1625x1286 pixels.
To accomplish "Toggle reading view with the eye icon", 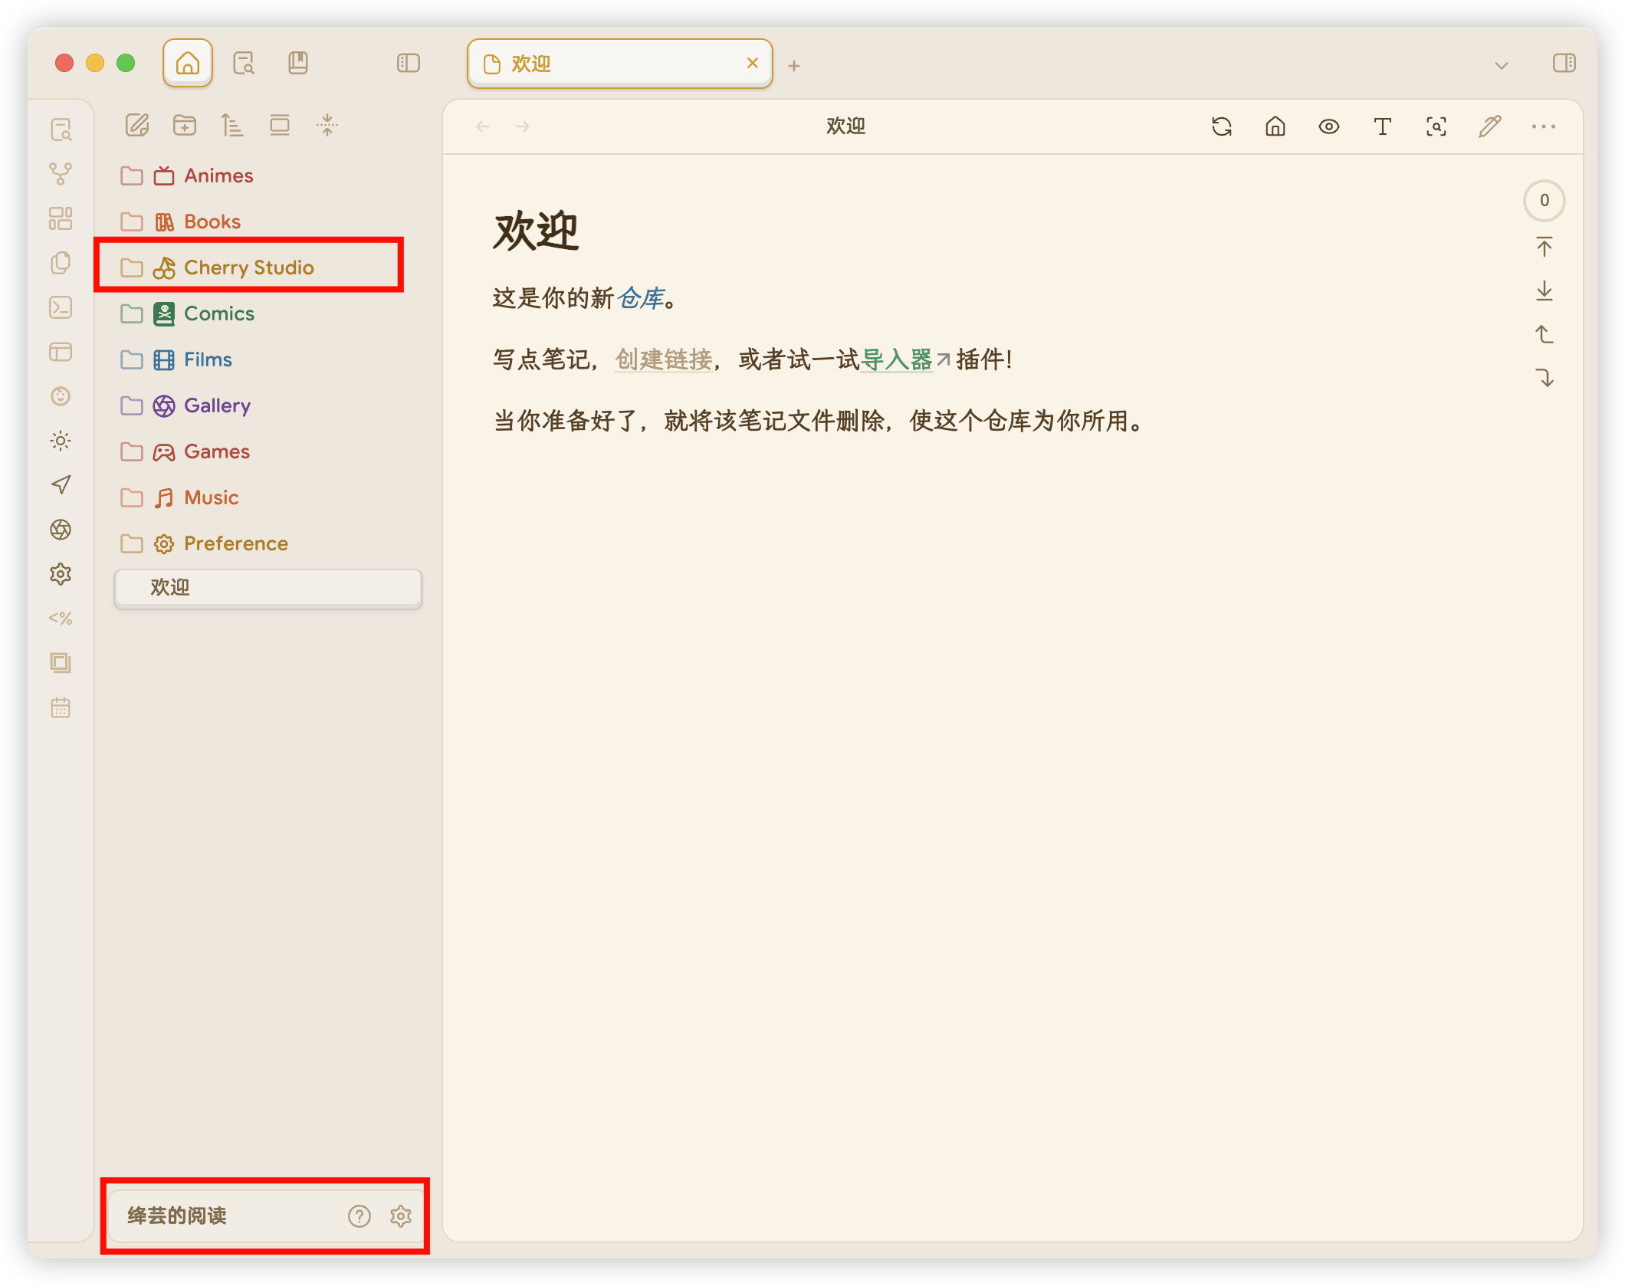I will (1328, 126).
